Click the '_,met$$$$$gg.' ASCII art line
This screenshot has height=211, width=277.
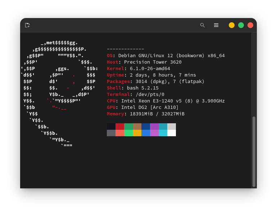pos(59,43)
